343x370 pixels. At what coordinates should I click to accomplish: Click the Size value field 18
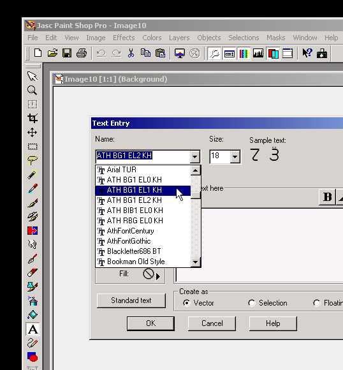click(219, 156)
